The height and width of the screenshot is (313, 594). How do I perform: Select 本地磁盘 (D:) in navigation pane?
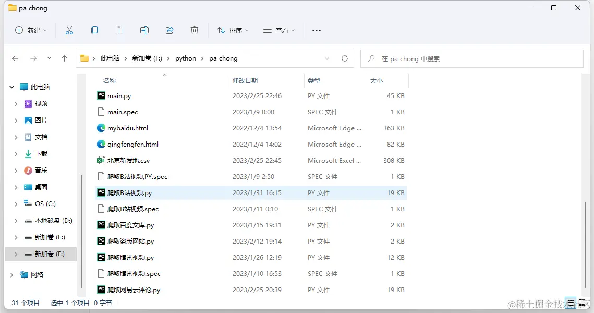click(53, 220)
